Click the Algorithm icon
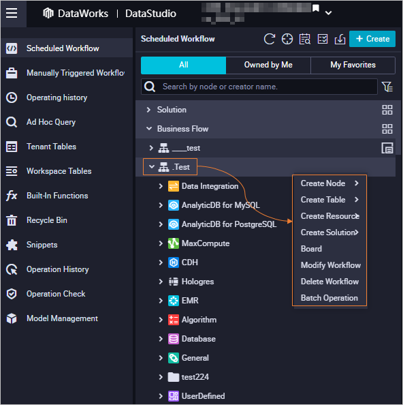Image resolution: width=403 pixels, height=405 pixels. [174, 320]
